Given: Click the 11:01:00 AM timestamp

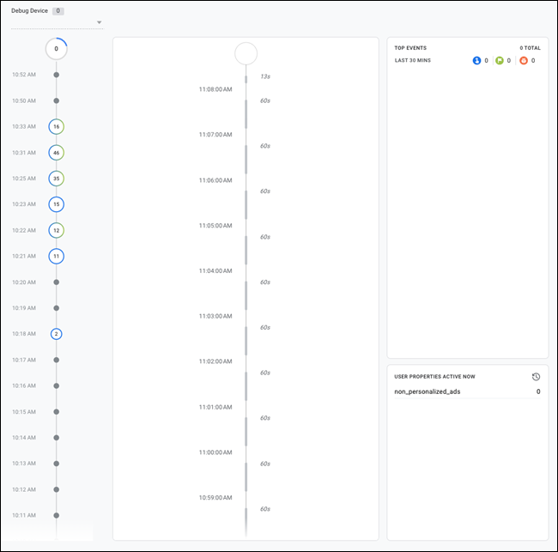Looking at the screenshot, I should 215,407.
